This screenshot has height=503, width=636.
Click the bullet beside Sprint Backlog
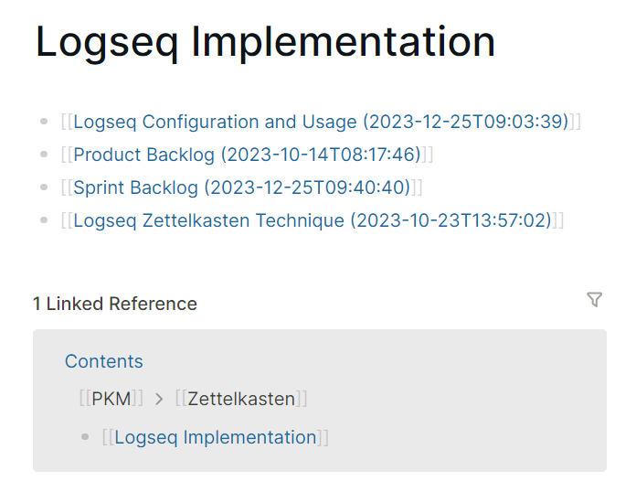(44, 187)
